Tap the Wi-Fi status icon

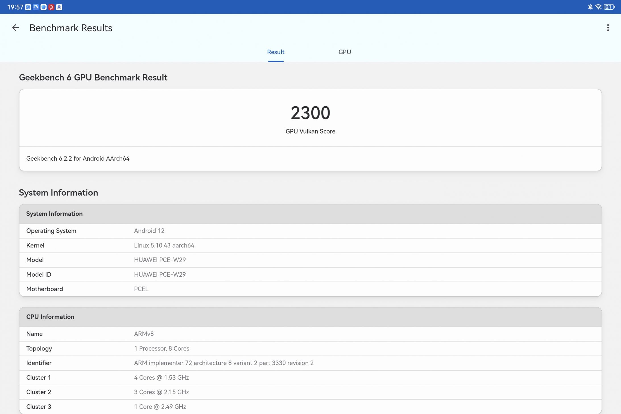(598, 7)
